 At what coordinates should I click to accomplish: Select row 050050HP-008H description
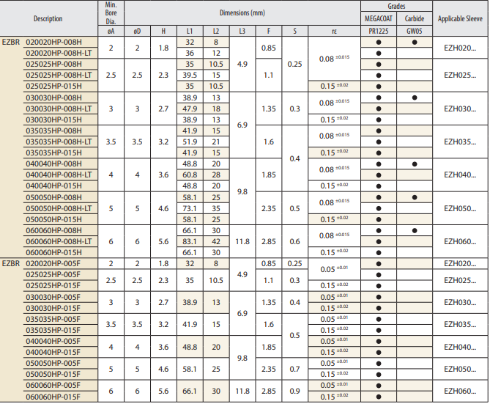pos(53,197)
